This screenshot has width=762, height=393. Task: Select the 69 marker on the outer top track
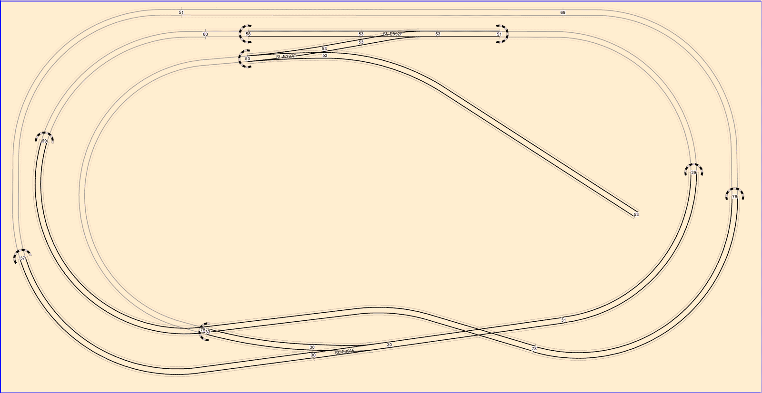[563, 12]
